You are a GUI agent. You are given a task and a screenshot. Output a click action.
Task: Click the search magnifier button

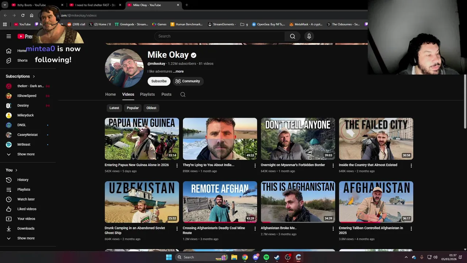click(x=293, y=36)
